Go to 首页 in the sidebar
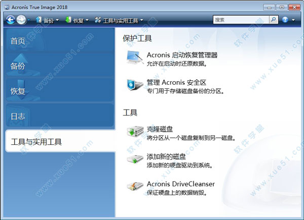The height and width of the screenshot is (220, 304). [x=60, y=40]
